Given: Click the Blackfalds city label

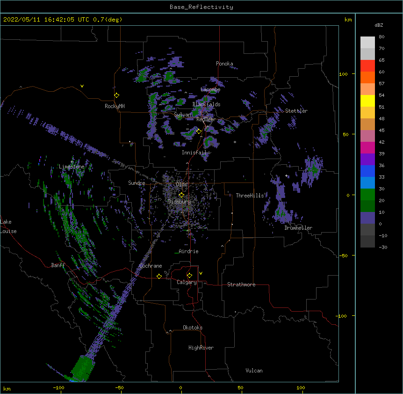Looking at the screenshot, I should pyautogui.click(x=206, y=104).
